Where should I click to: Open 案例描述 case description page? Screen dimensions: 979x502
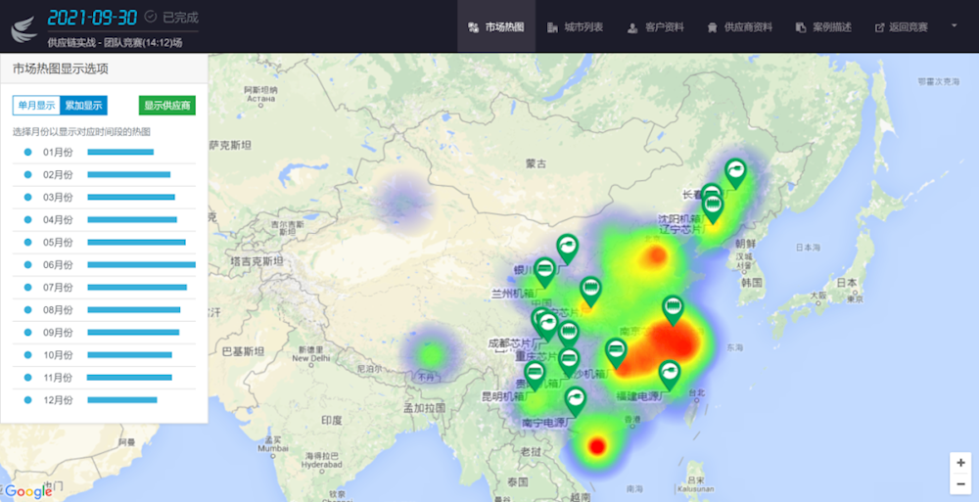(x=824, y=27)
